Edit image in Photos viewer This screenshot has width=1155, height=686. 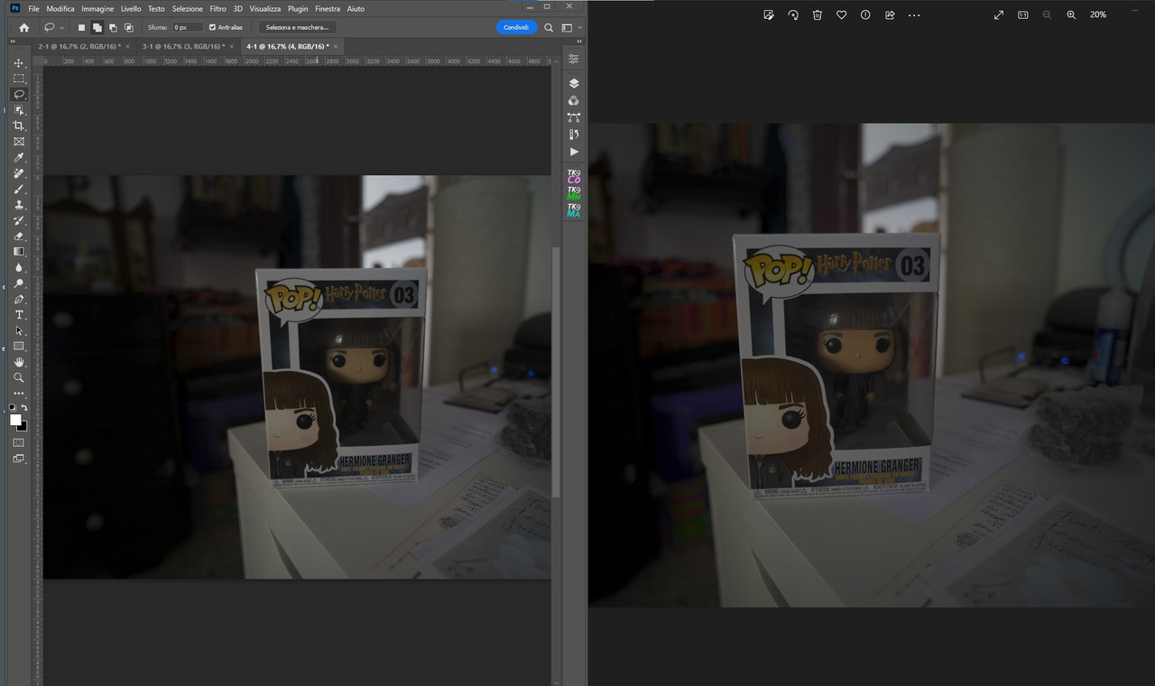(769, 15)
